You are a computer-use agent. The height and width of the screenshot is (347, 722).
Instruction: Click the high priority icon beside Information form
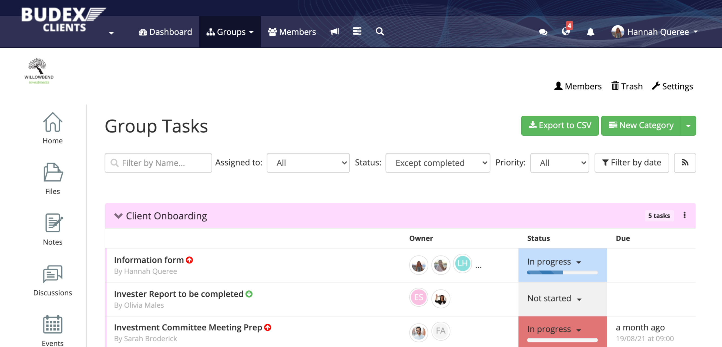click(x=190, y=260)
